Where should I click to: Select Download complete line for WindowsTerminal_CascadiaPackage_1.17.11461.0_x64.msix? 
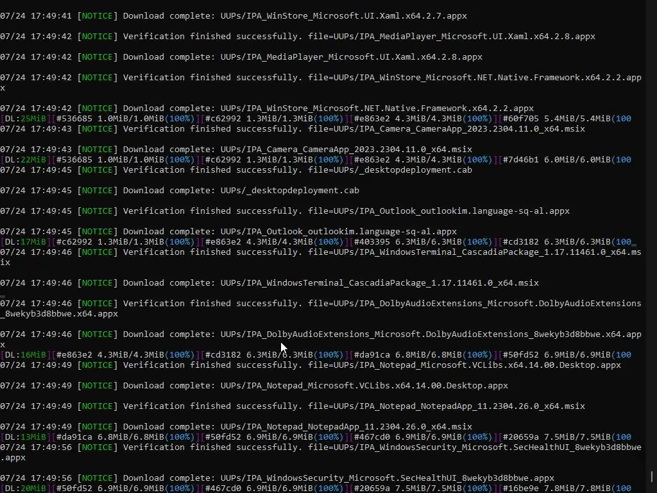point(269,283)
